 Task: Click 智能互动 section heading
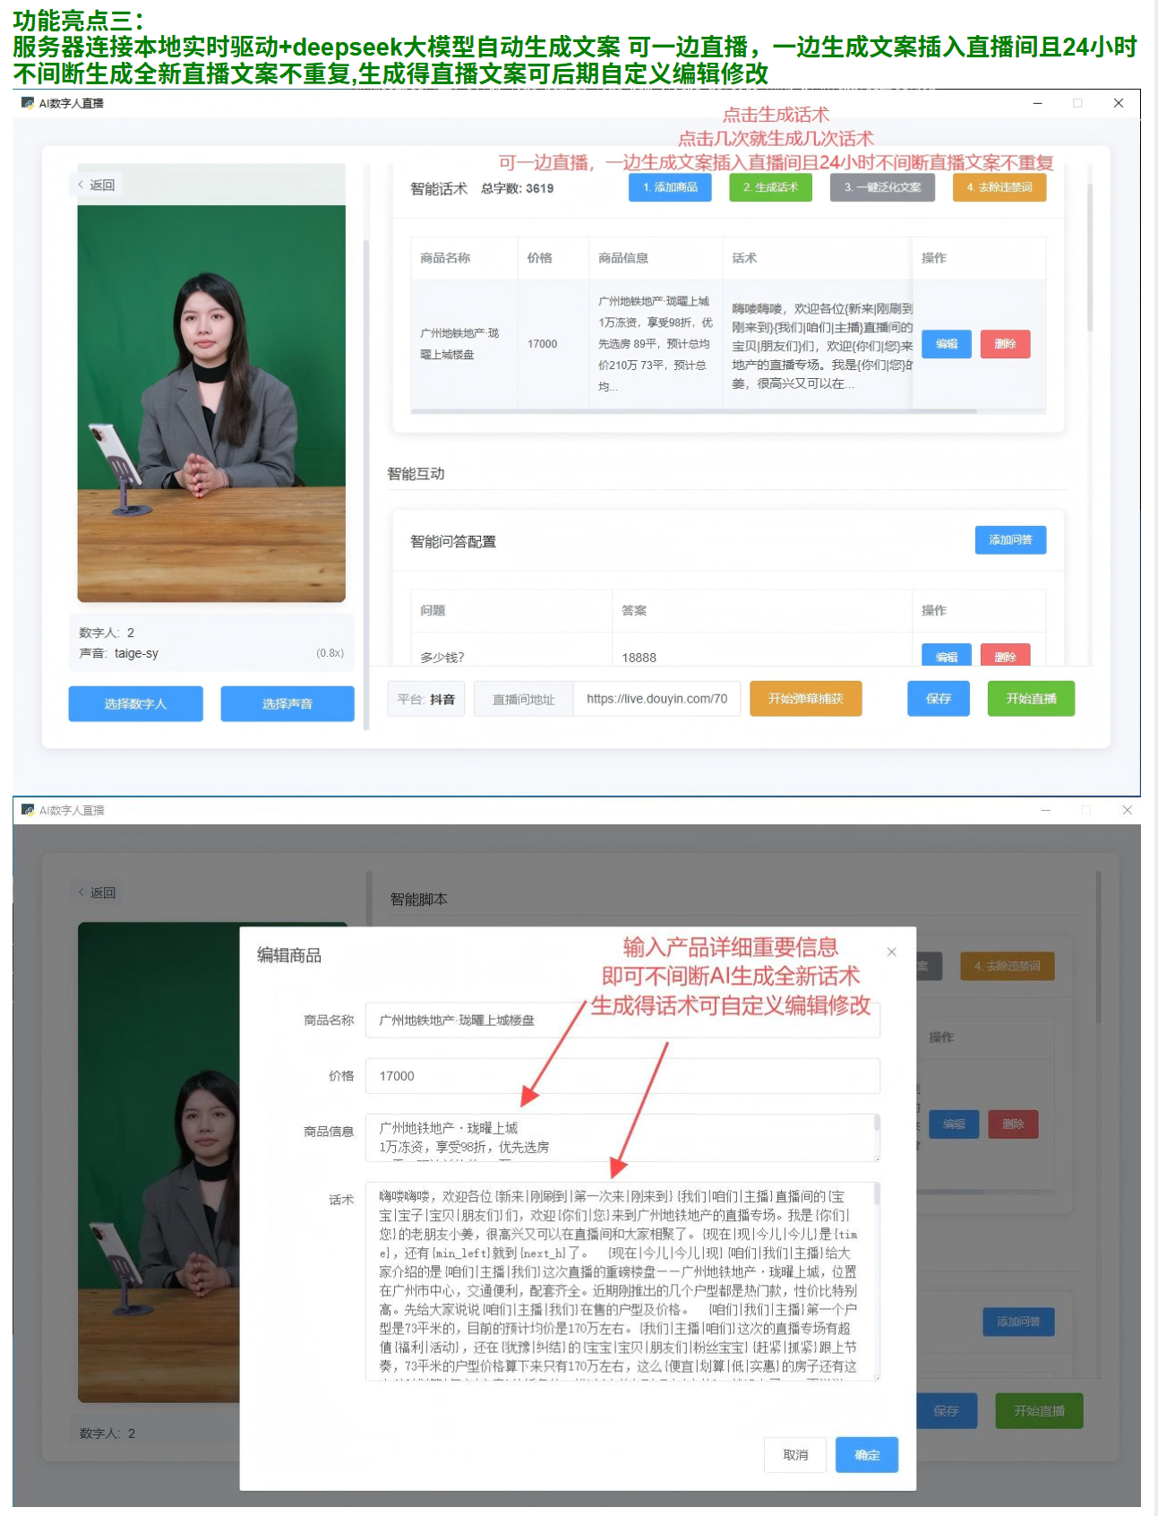pyautogui.click(x=416, y=473)
